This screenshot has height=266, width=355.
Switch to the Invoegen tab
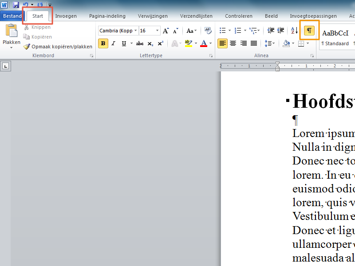click(66, 16)
